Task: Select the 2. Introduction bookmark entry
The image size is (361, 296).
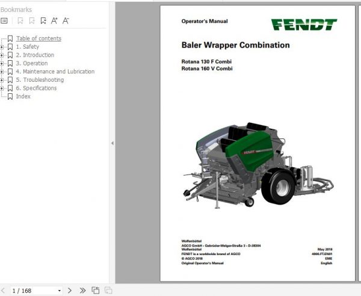Action: 35,55
